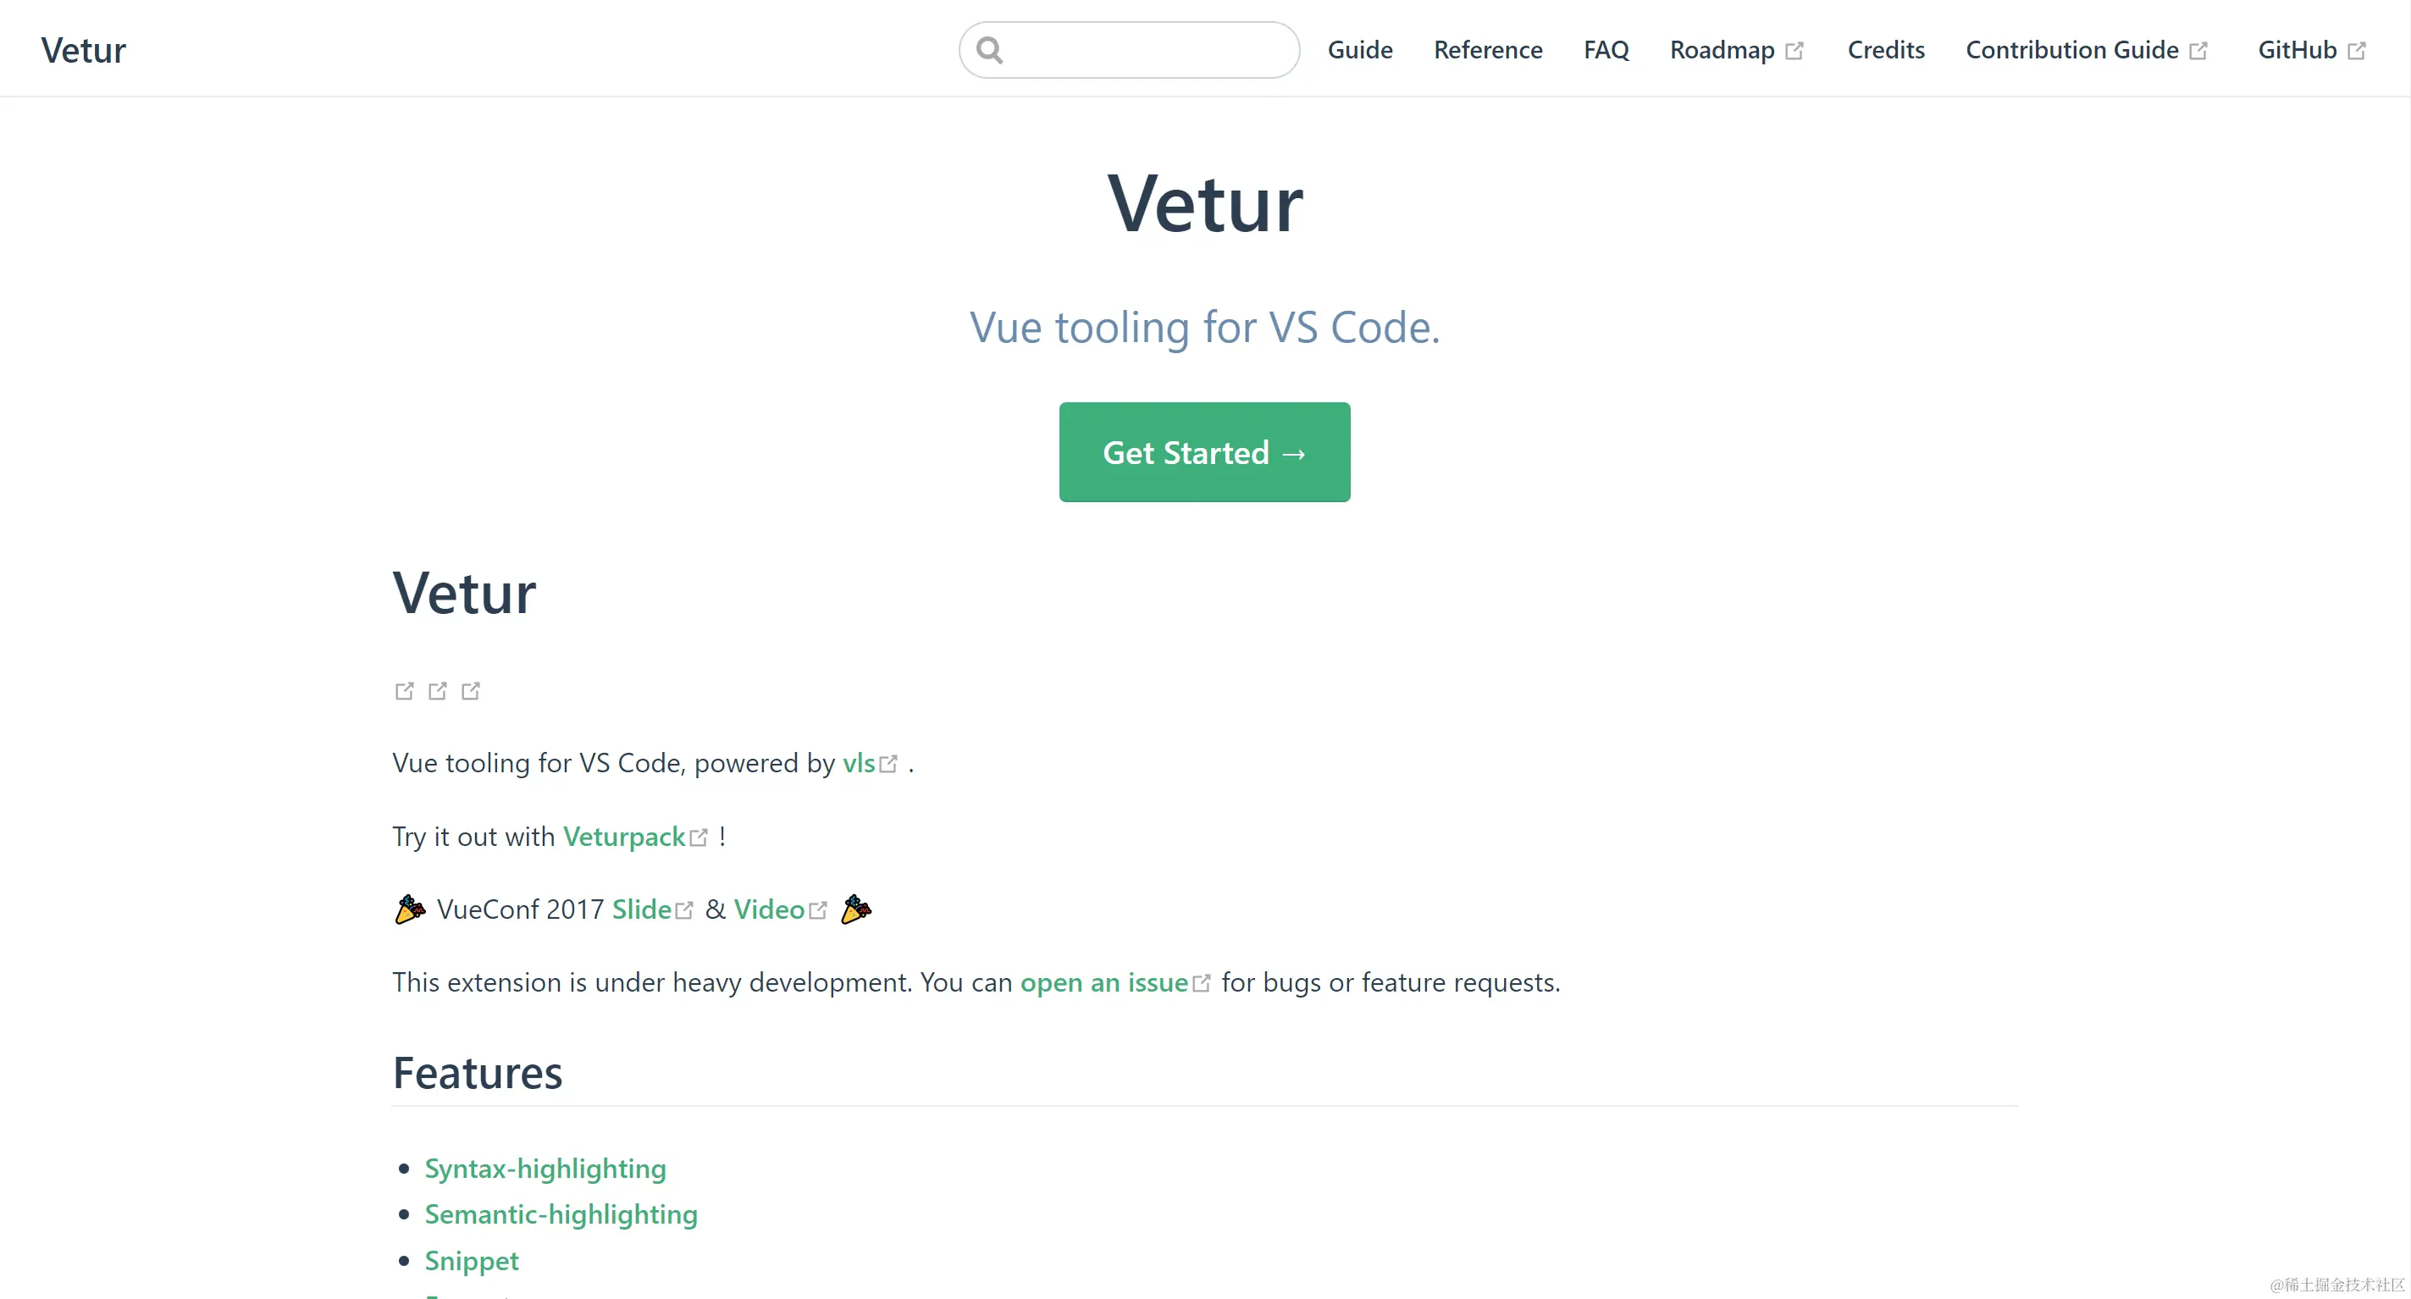Focus the search input field
Screen dimensions: 2411x1299
pyautogui.click(x=1151, y=50)
